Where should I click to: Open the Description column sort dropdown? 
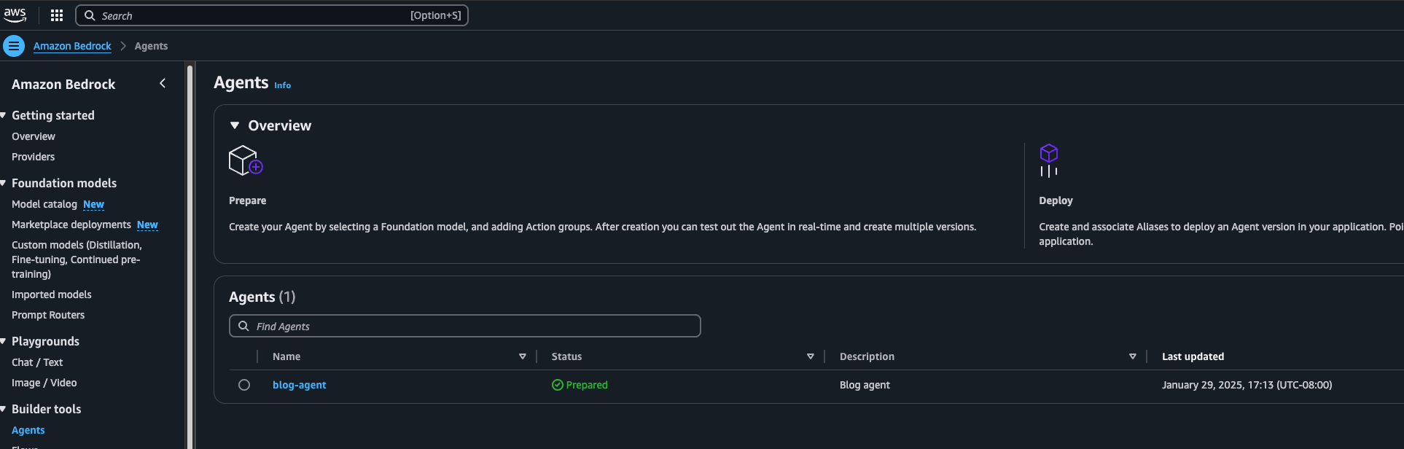tap(1133, 356)
